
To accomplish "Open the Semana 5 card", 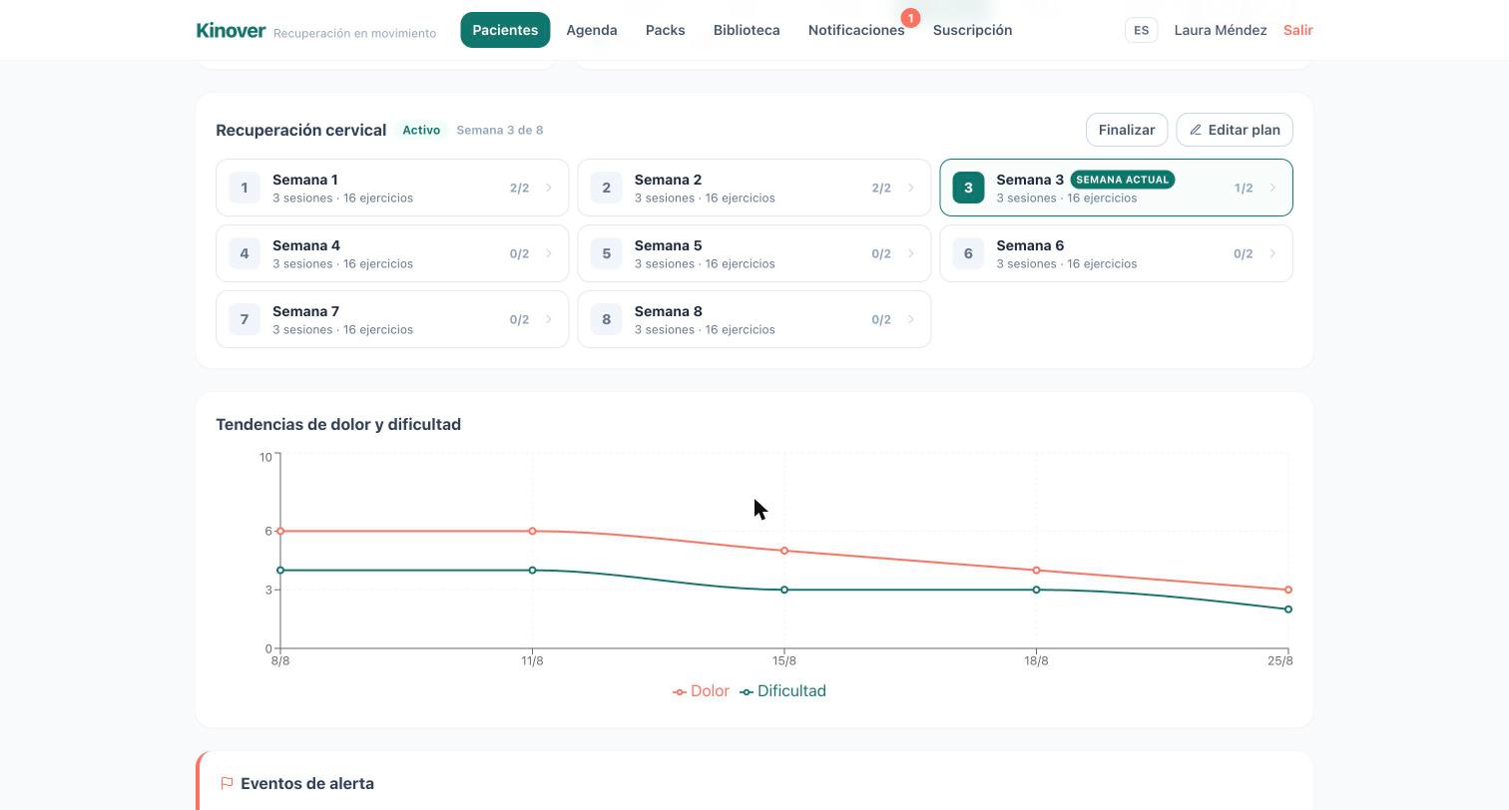I will (754, 253).
